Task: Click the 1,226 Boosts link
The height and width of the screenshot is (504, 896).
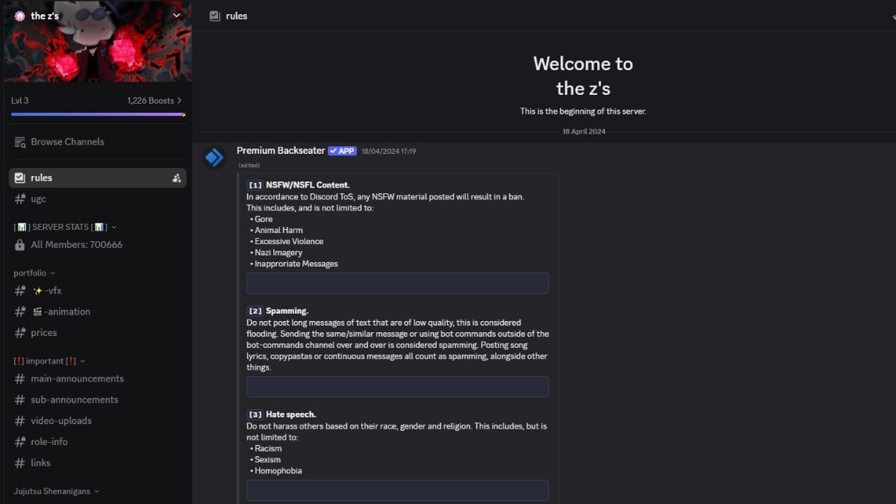Action: [154, 101]
